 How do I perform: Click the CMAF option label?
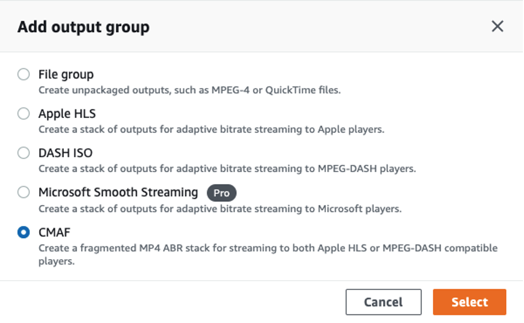54,232
